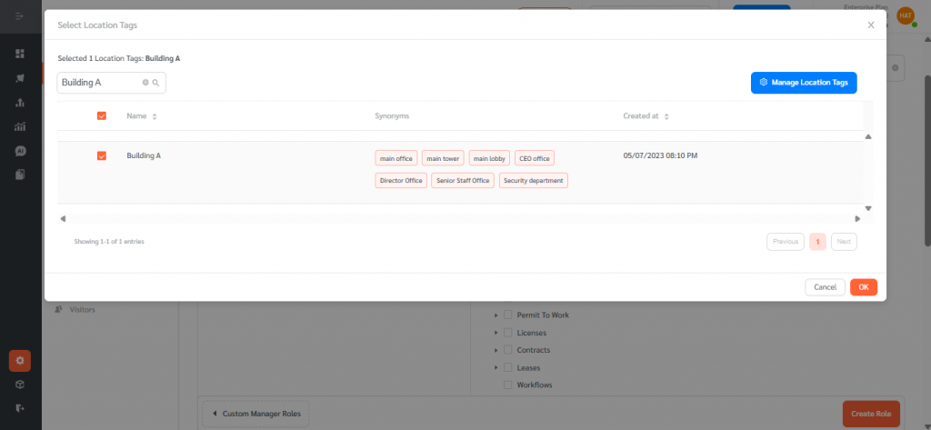Go to pagination page 1
The width and height of the screenshot is (931, 430).
point(817,242)
